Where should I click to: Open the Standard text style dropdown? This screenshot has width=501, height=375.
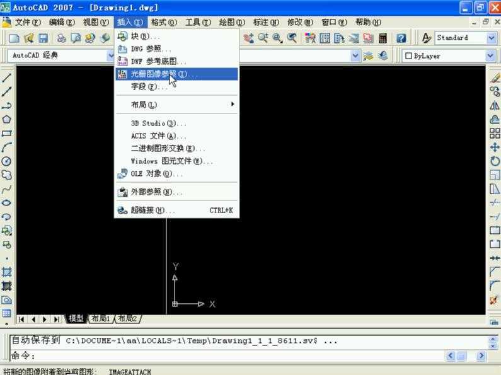coord(492,38)
